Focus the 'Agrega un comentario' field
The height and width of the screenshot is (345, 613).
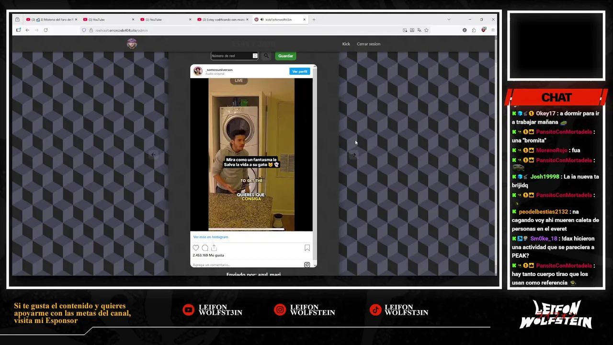click(247, 264)
